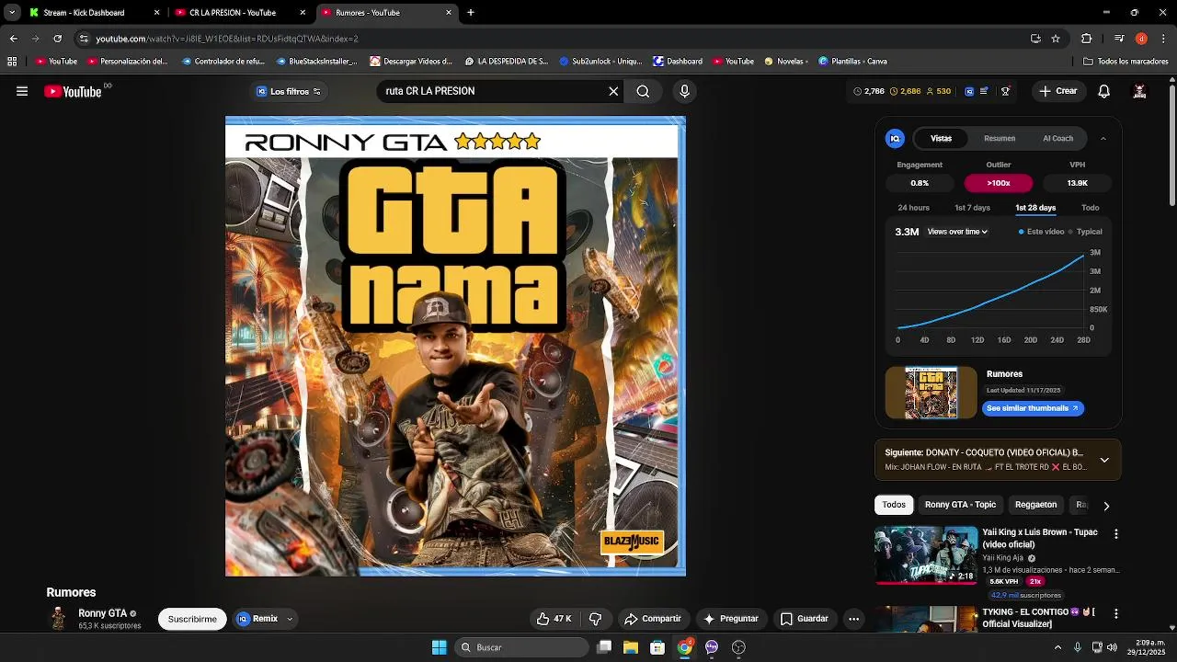Screen dimensions: 1177x662
Task: Select the 24 hours range
Action: 913,208
